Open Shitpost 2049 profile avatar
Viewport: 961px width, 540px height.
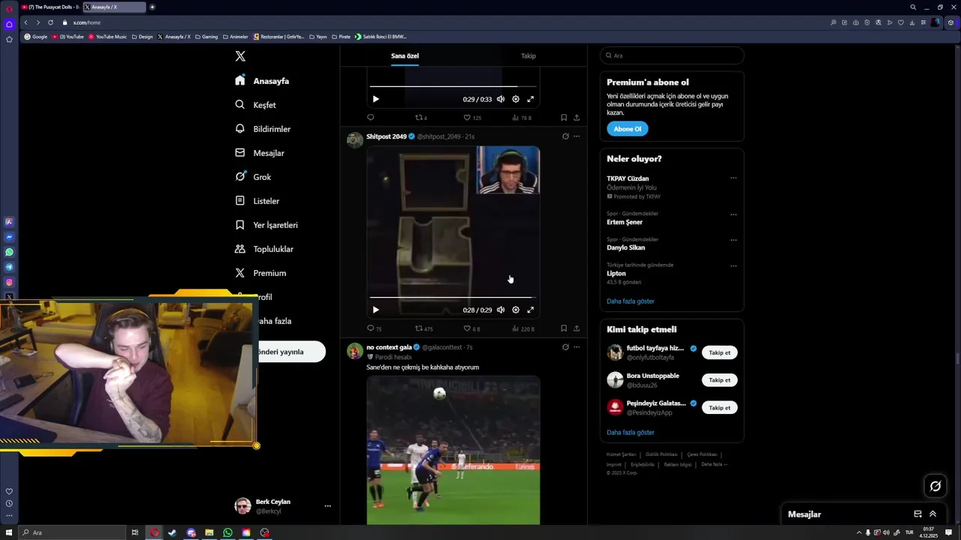[355, 140]
